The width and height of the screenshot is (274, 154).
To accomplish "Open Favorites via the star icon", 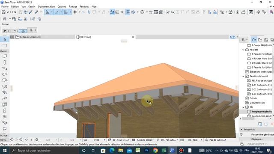I will coord(151,12).
